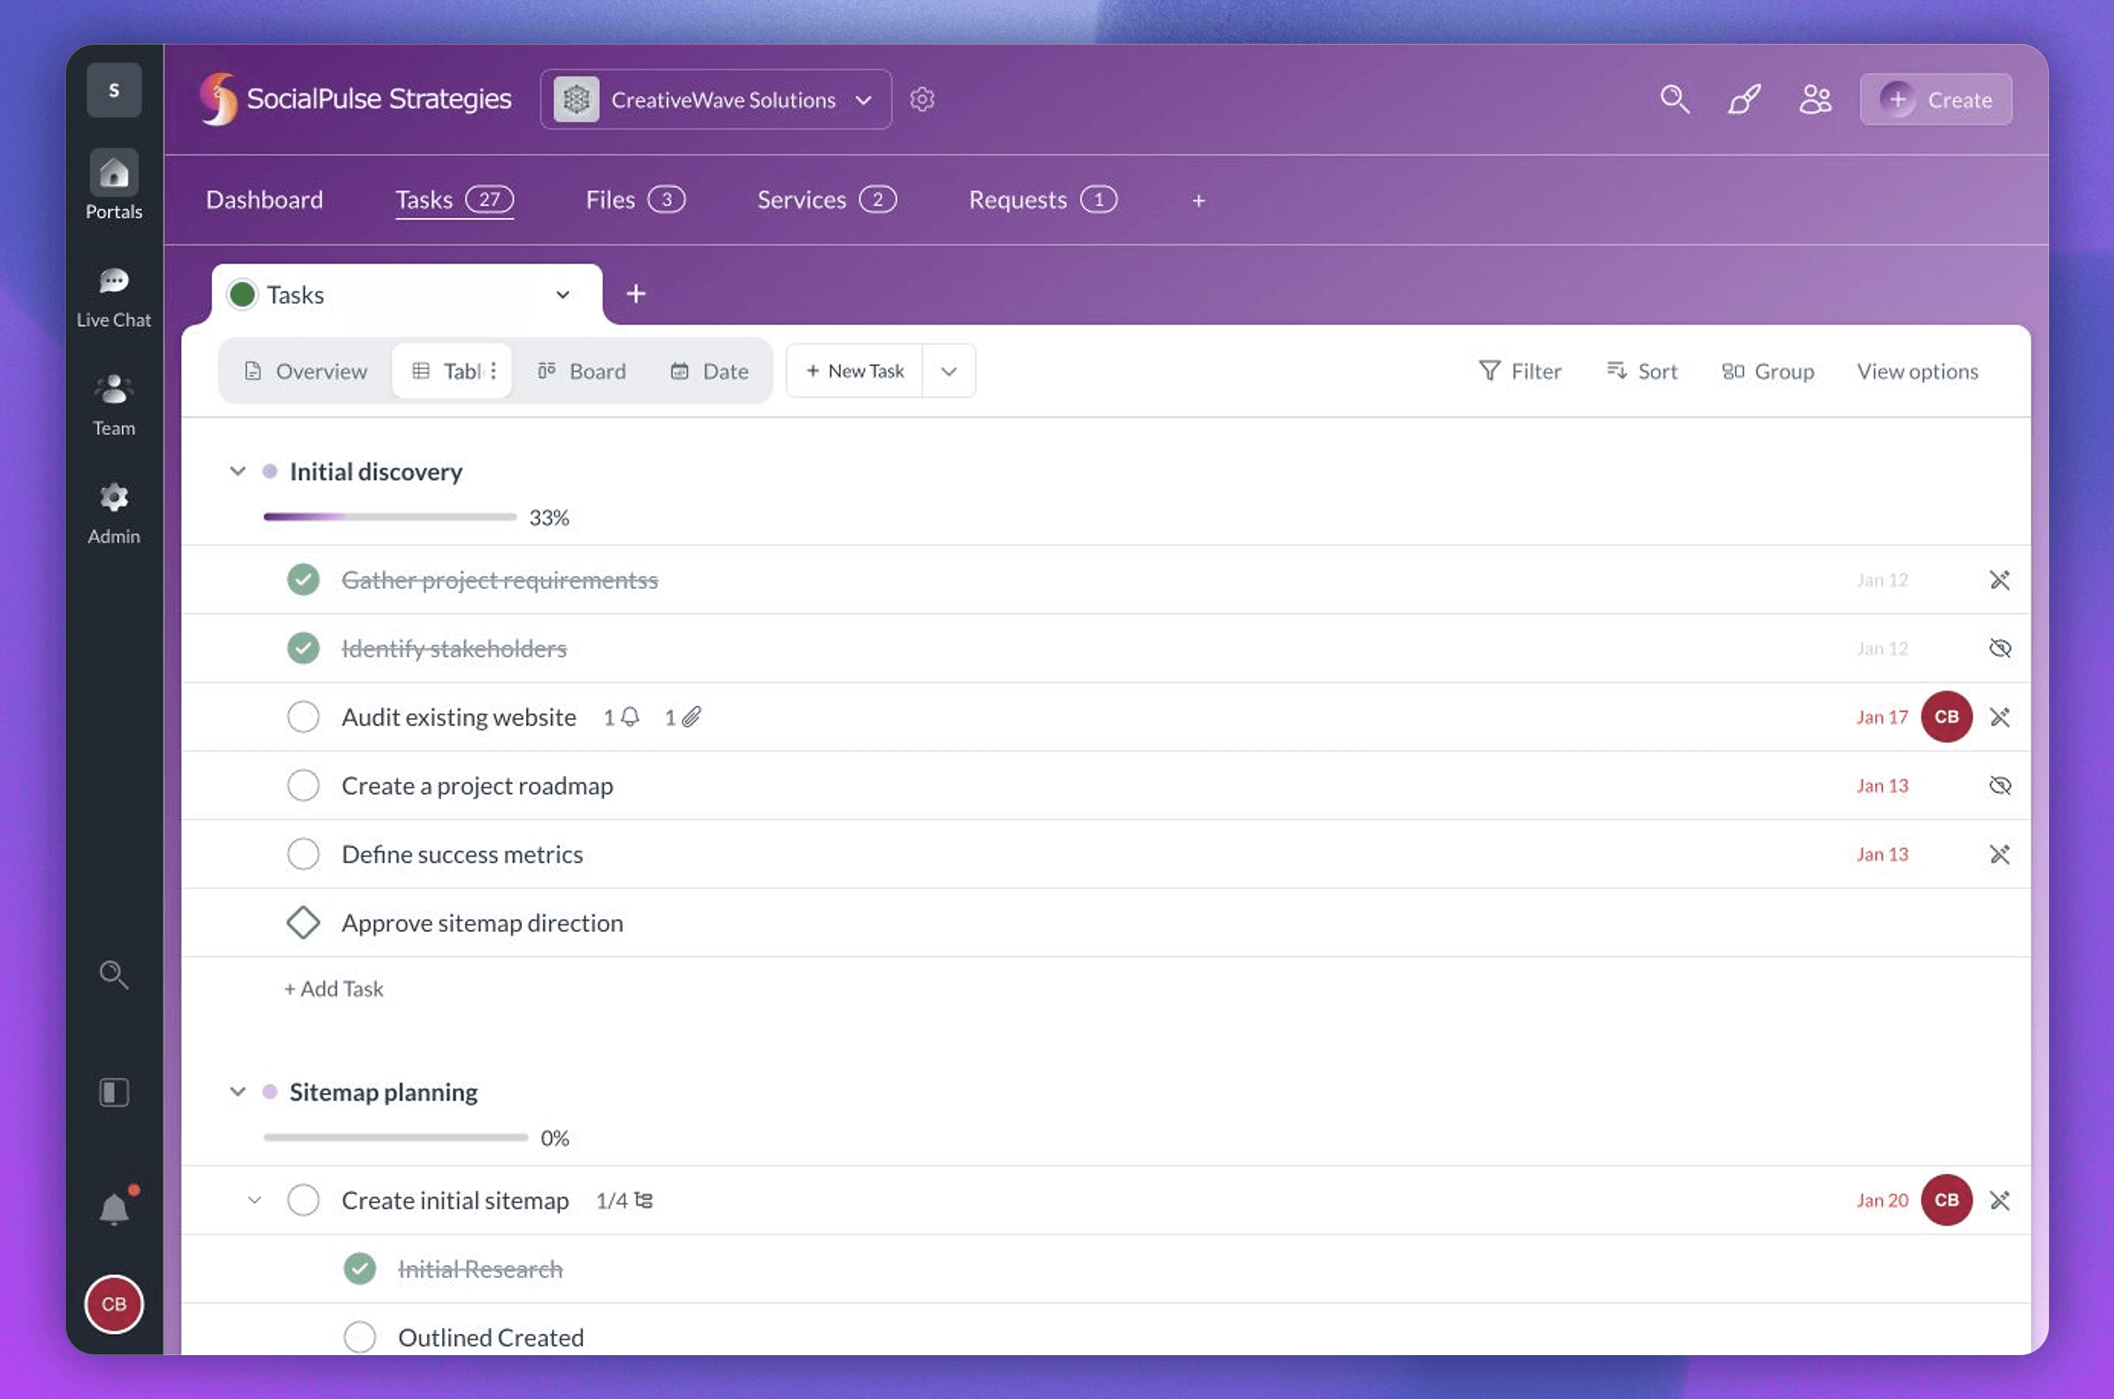2114x1399 pixels.
Task: Uncheck Identify stakeholders task
Action: coord(303,648)
